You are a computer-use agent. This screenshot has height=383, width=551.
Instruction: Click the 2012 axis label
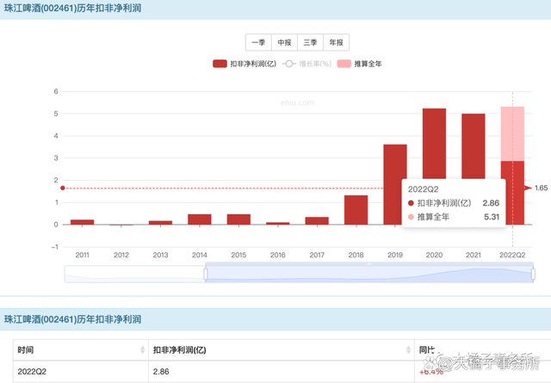pos(121,255)
